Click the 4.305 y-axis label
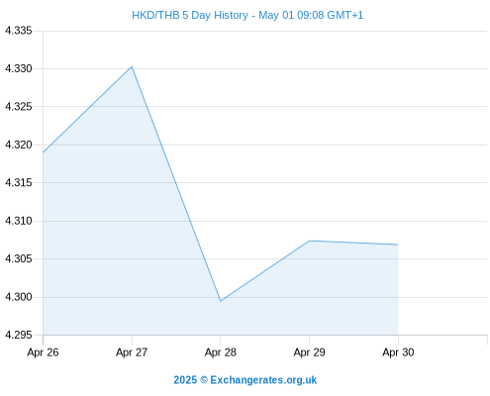Image resolution: width=490 pixels, height=396 pixels. [x=19, y=258]
